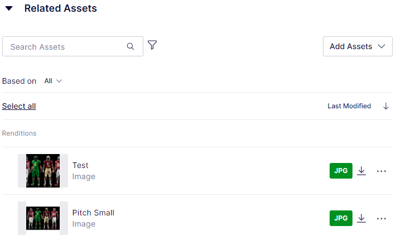Open the Add Assets dropdown
Viewport: 401px width, 240px height.
tap(357, 46)
